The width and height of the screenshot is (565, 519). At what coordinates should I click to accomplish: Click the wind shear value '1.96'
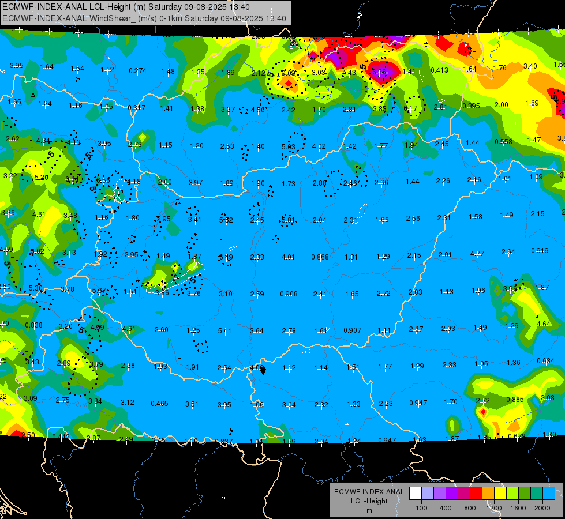478,291
